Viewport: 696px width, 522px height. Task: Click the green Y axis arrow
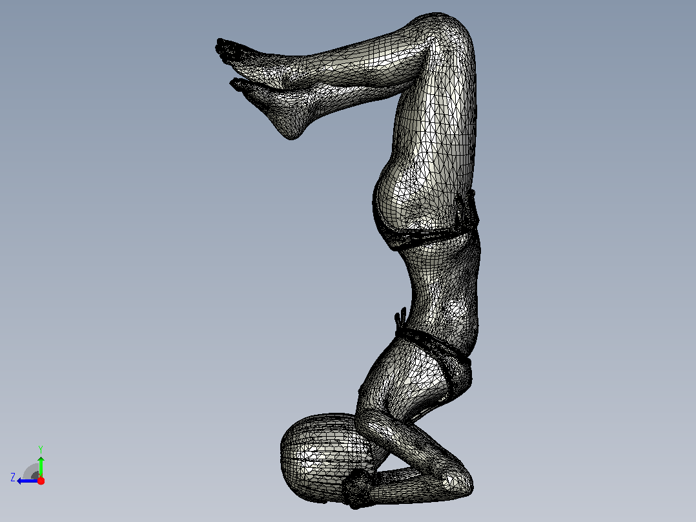point(41,466)
